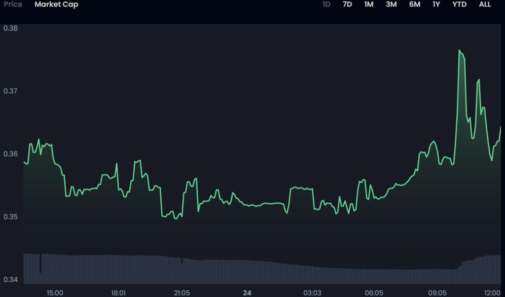Click the 03:03 time axis label

tap(312, 293)
